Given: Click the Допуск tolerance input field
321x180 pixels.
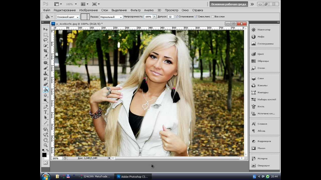Looking at the screenshot, I should (171, 17).
